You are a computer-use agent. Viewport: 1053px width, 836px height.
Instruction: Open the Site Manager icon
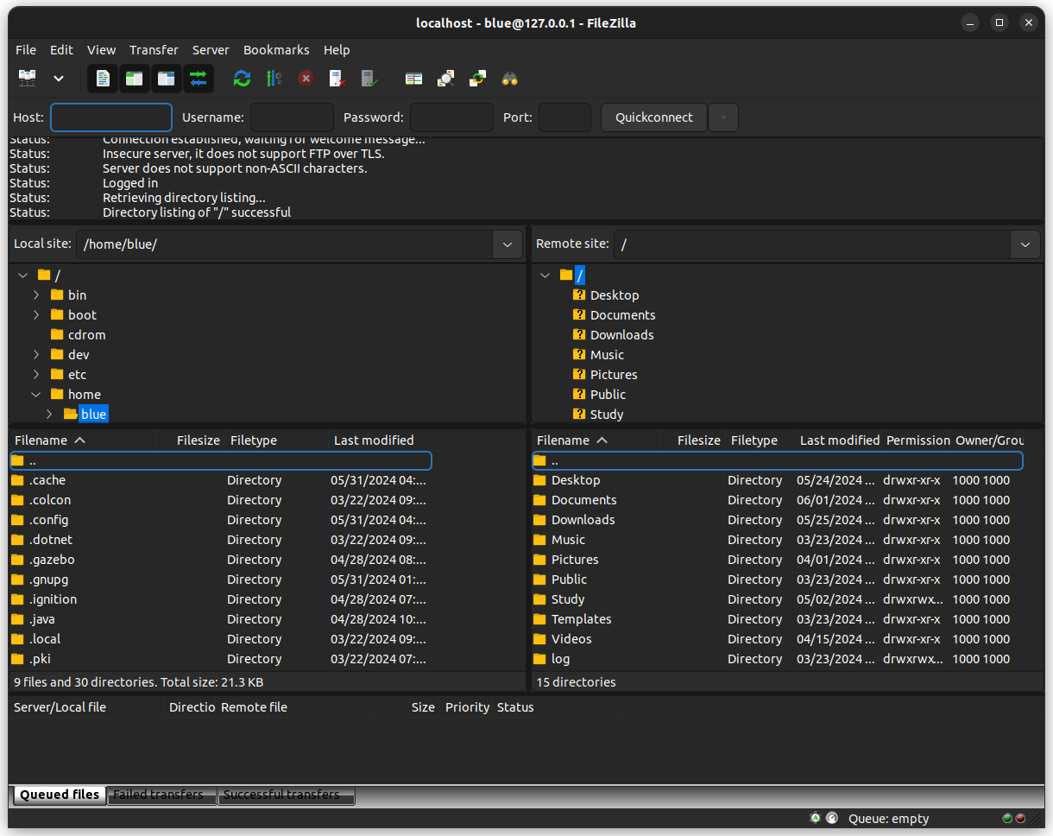pos(28,79)
